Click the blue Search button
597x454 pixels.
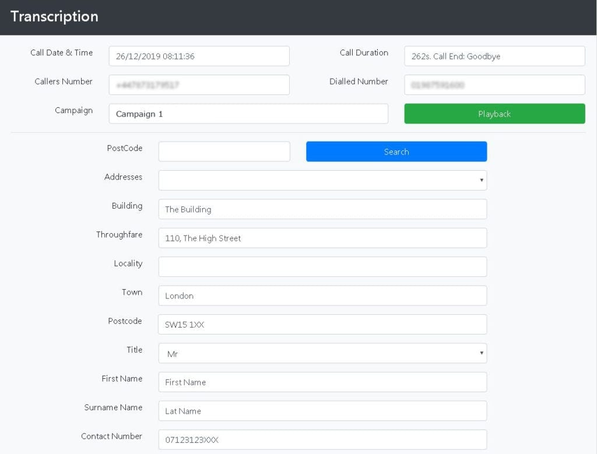tap(396, 152)
